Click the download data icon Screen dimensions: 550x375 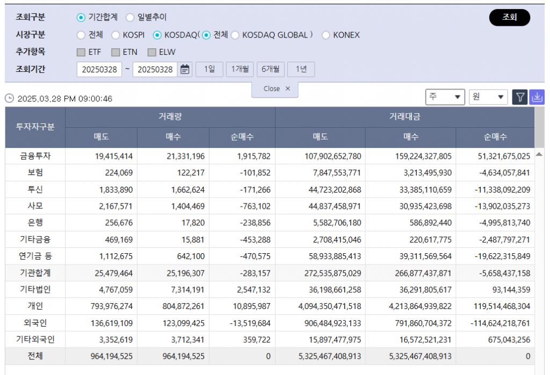[537, 97]
